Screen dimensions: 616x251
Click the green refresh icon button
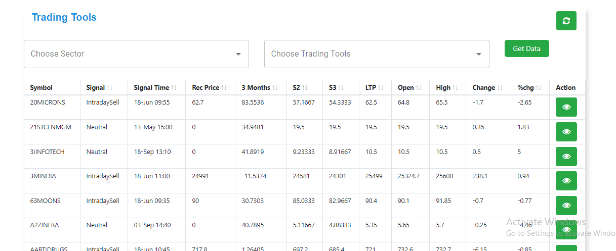coord(566,21)
